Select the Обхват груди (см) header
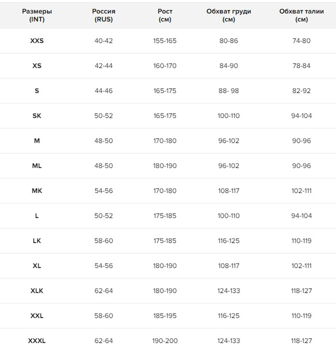 coord(228,15)
